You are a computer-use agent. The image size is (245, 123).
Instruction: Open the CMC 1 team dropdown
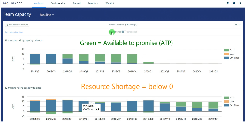tap(237, 25)
